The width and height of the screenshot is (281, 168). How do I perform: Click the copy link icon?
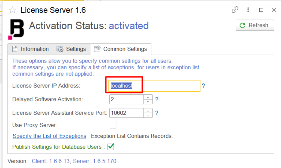click(235, 10)
